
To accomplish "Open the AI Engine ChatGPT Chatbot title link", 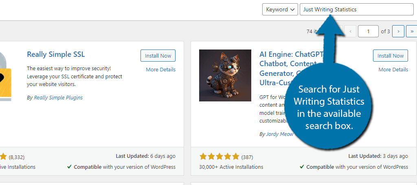I will click(291, 69).
